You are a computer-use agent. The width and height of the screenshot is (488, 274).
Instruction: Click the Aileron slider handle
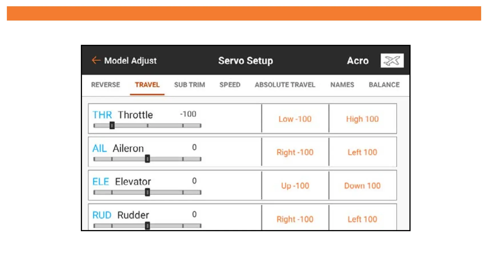click(147, 159)
